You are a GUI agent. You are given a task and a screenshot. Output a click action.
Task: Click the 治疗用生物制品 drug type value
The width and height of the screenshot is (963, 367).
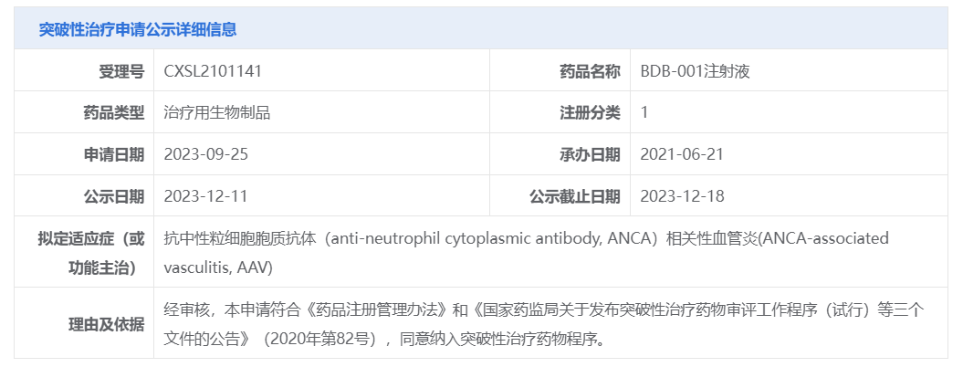click(217, 112)
